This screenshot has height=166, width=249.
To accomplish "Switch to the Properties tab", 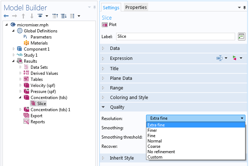I will click(x=136, y=7).
